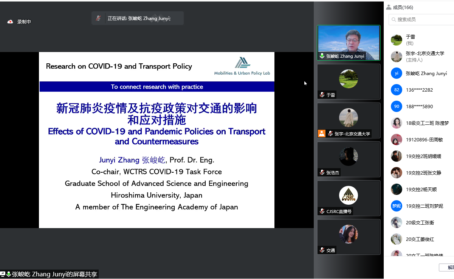Select member 张宇-北京交通大学 (主持人) in list
454x279 pixels.
425,57
